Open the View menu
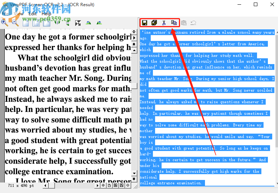 (18, 14)
